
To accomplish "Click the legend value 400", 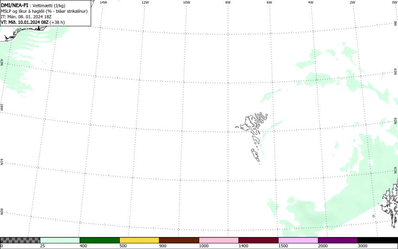I will [x=83, y=246].
